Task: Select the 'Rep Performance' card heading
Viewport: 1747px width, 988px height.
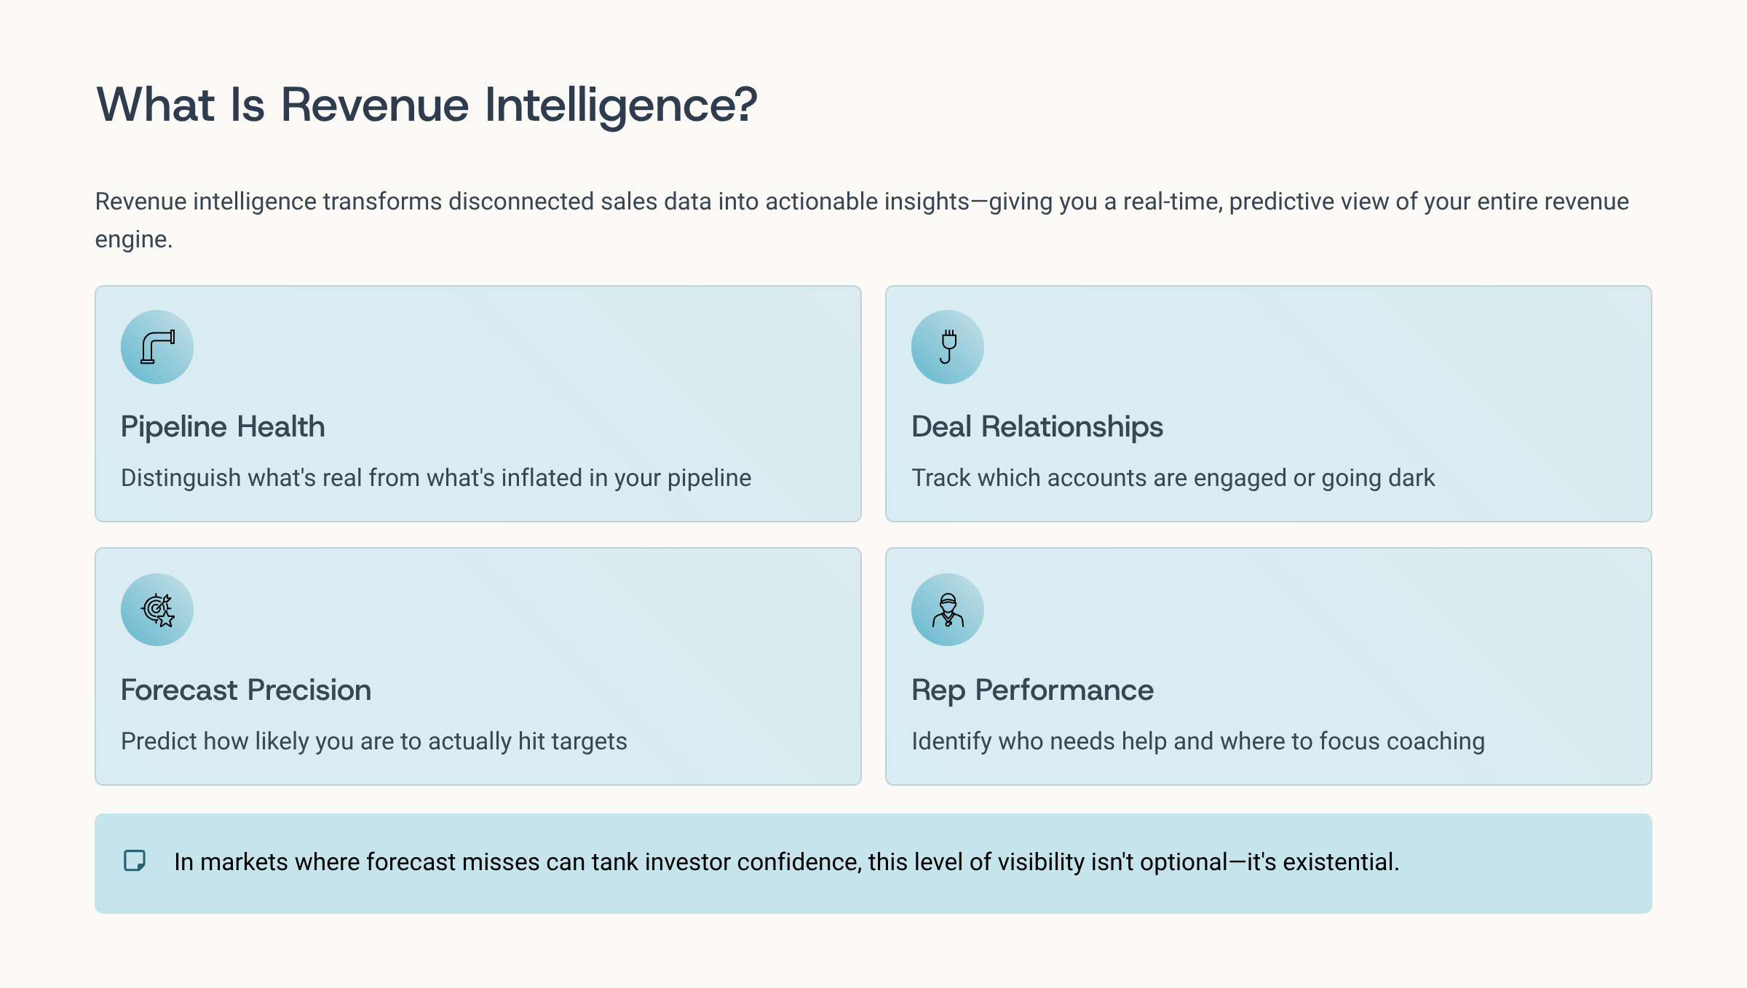Action: click(x=1032, y=690)
